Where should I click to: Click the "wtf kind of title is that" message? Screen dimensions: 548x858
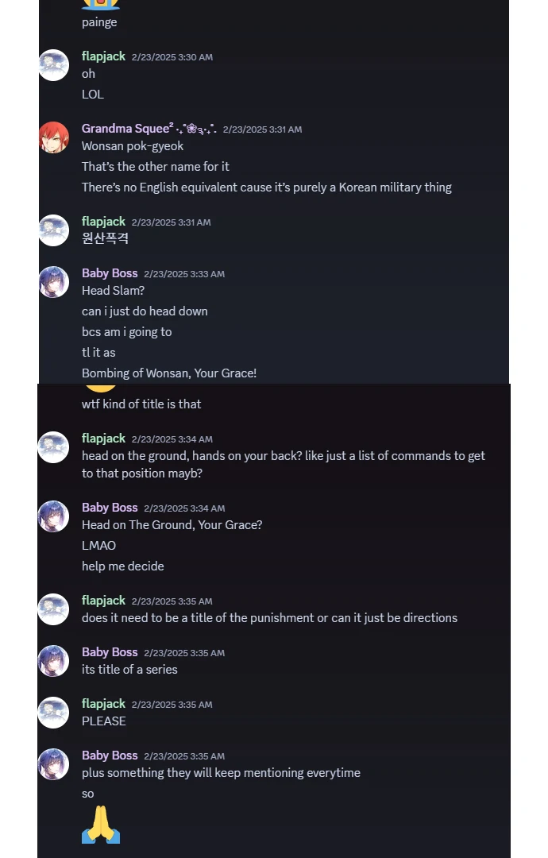[x=141, y=404]
